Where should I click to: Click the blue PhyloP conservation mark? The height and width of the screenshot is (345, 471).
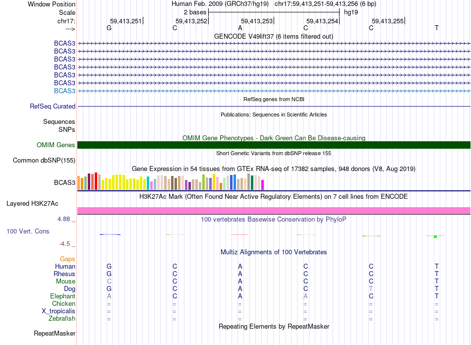[x=110, y=234]
